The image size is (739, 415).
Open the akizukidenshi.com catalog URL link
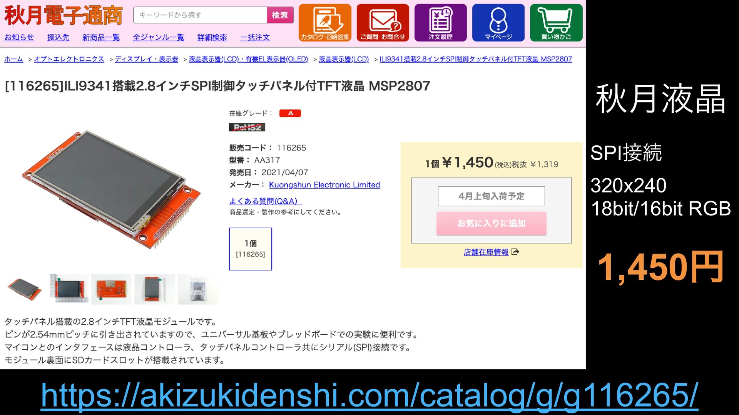click(369, 395)
